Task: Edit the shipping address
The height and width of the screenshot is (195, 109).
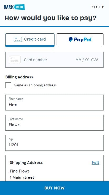Action: pyautogui.click(x=96, y=163)
